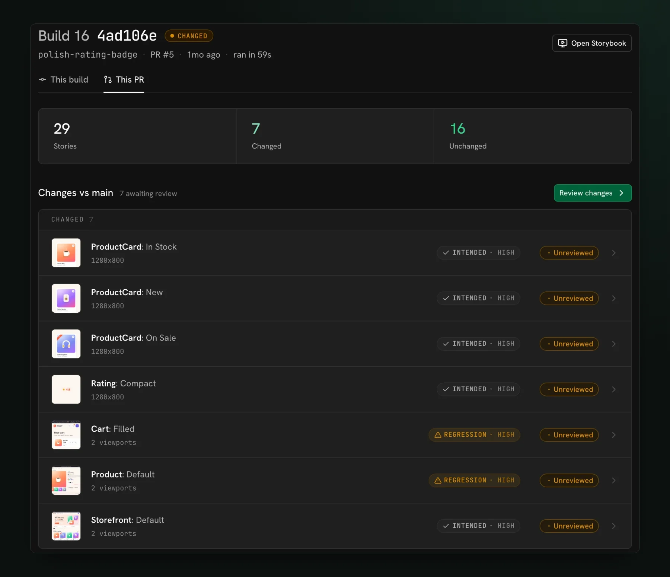Open the ProductCard: New thumbnail

pos(66,298)
